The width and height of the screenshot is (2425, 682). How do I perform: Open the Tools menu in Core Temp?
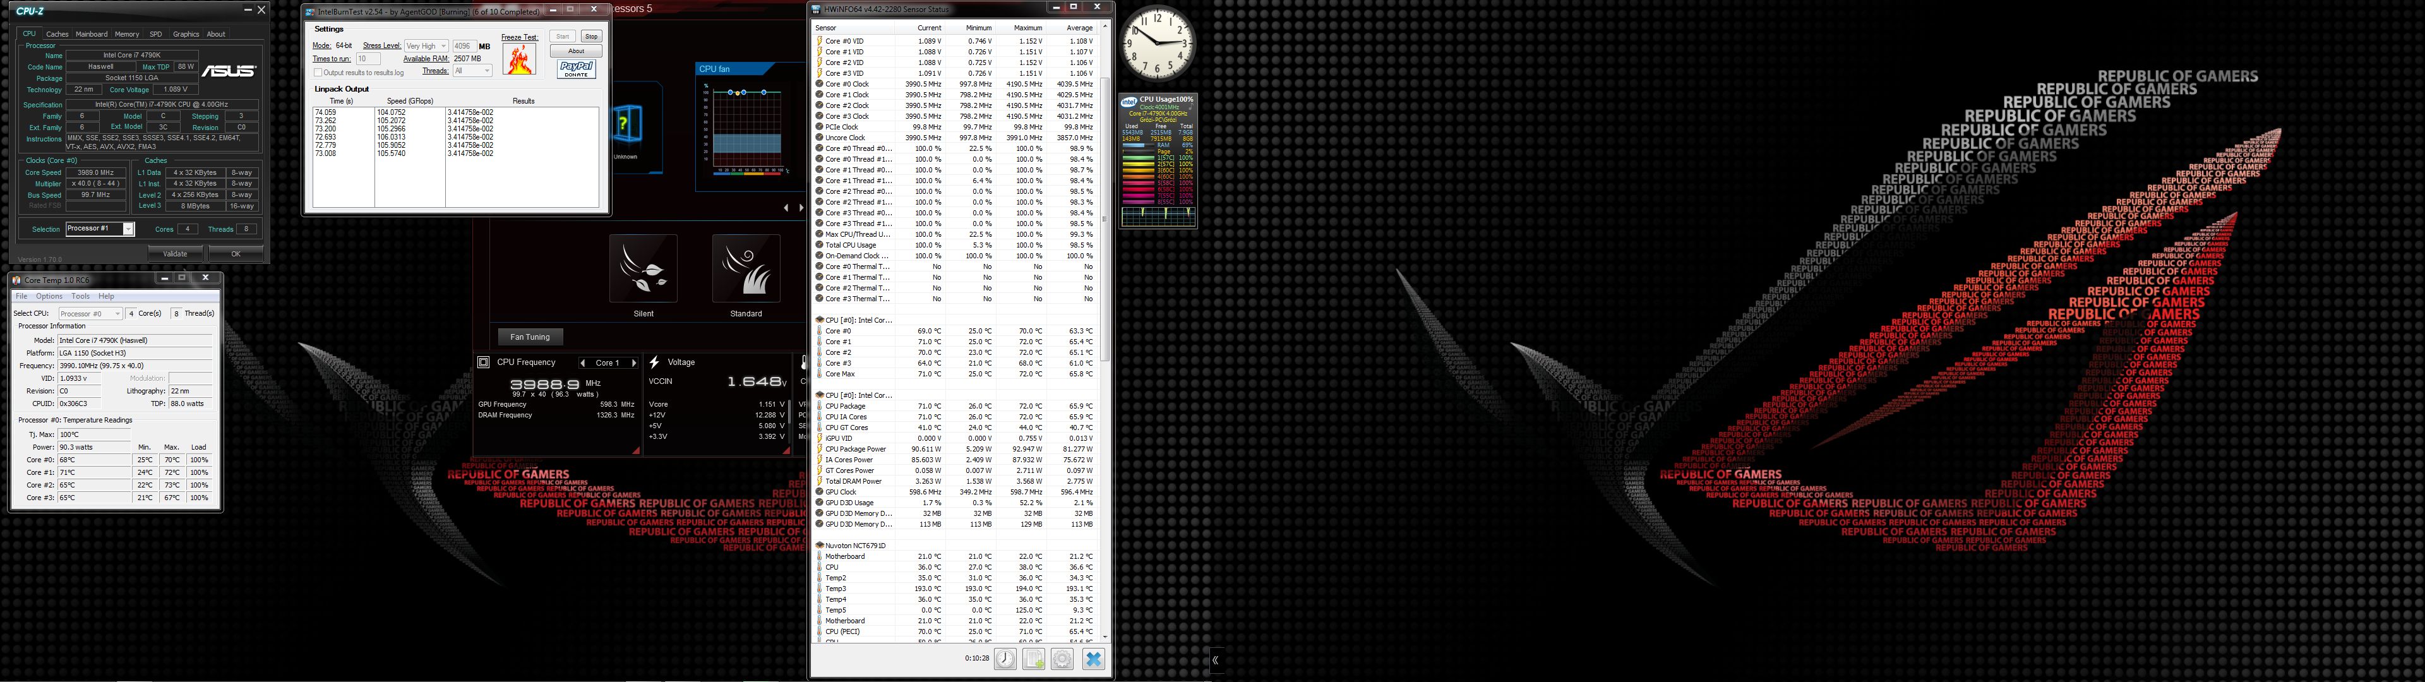point(81,296)
